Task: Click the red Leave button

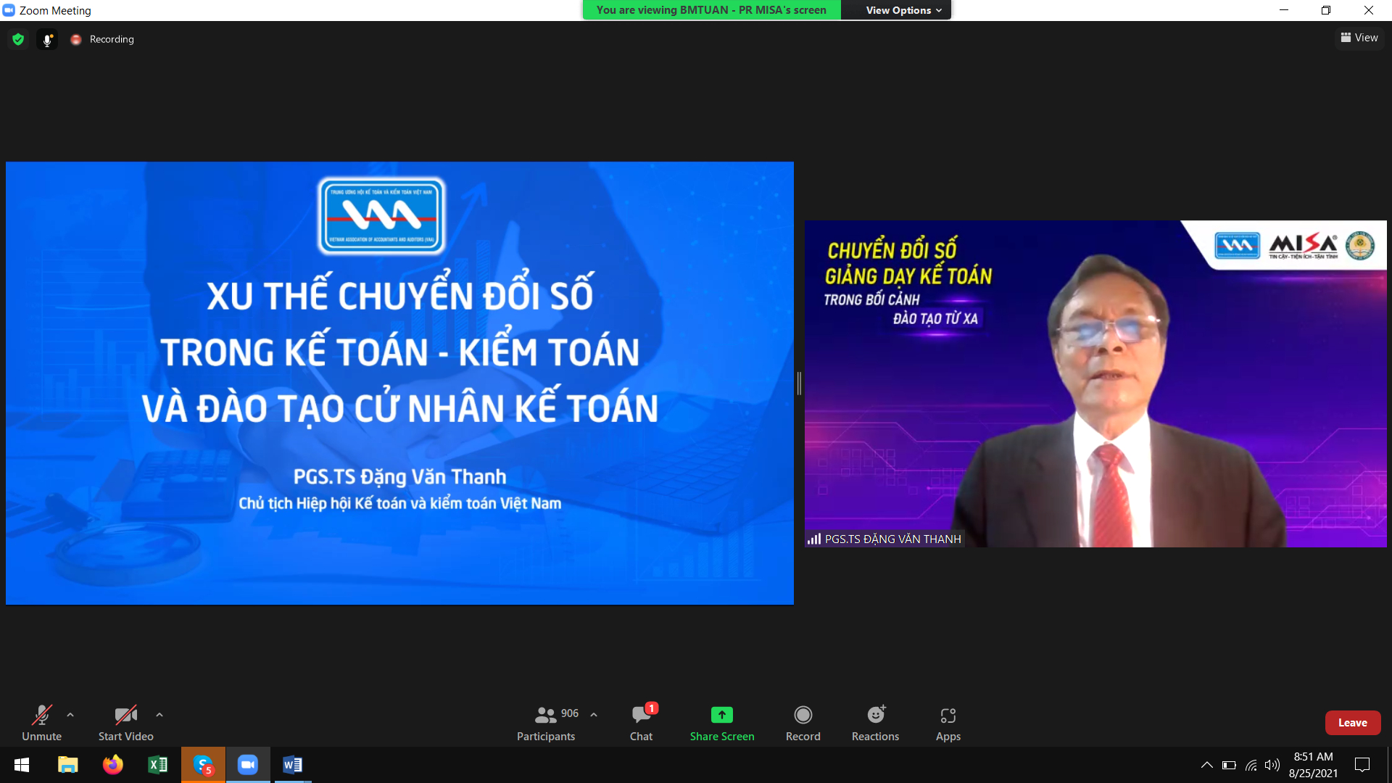Action: 1352,723
